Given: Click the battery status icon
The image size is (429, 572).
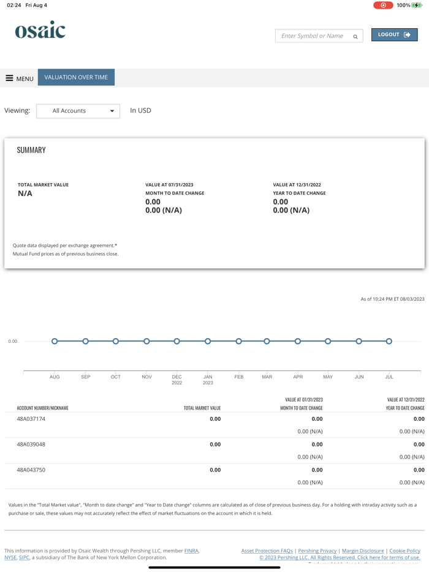Looking at the screenshot, I should (417, 5).
